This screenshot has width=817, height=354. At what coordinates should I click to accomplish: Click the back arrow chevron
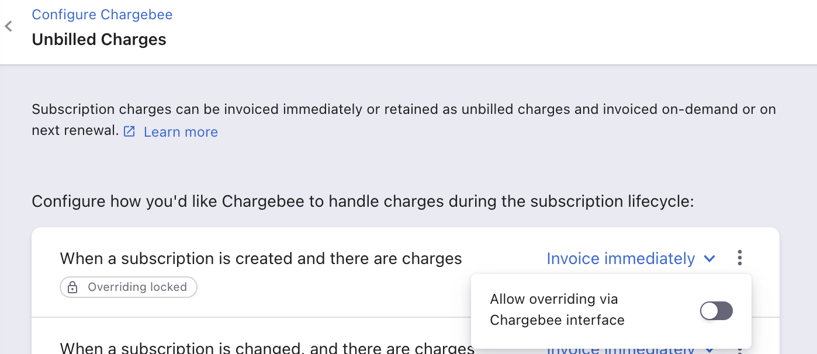[8, 26]
